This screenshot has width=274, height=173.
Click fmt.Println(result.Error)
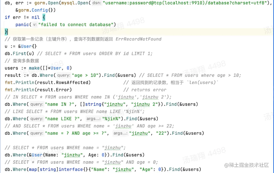(38, 90)
